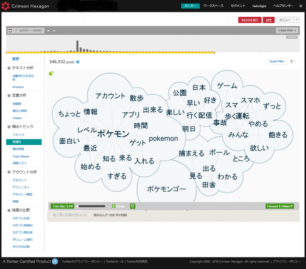
Task: Click the previous period arrow beside the date range
Action: click(48, 31)
